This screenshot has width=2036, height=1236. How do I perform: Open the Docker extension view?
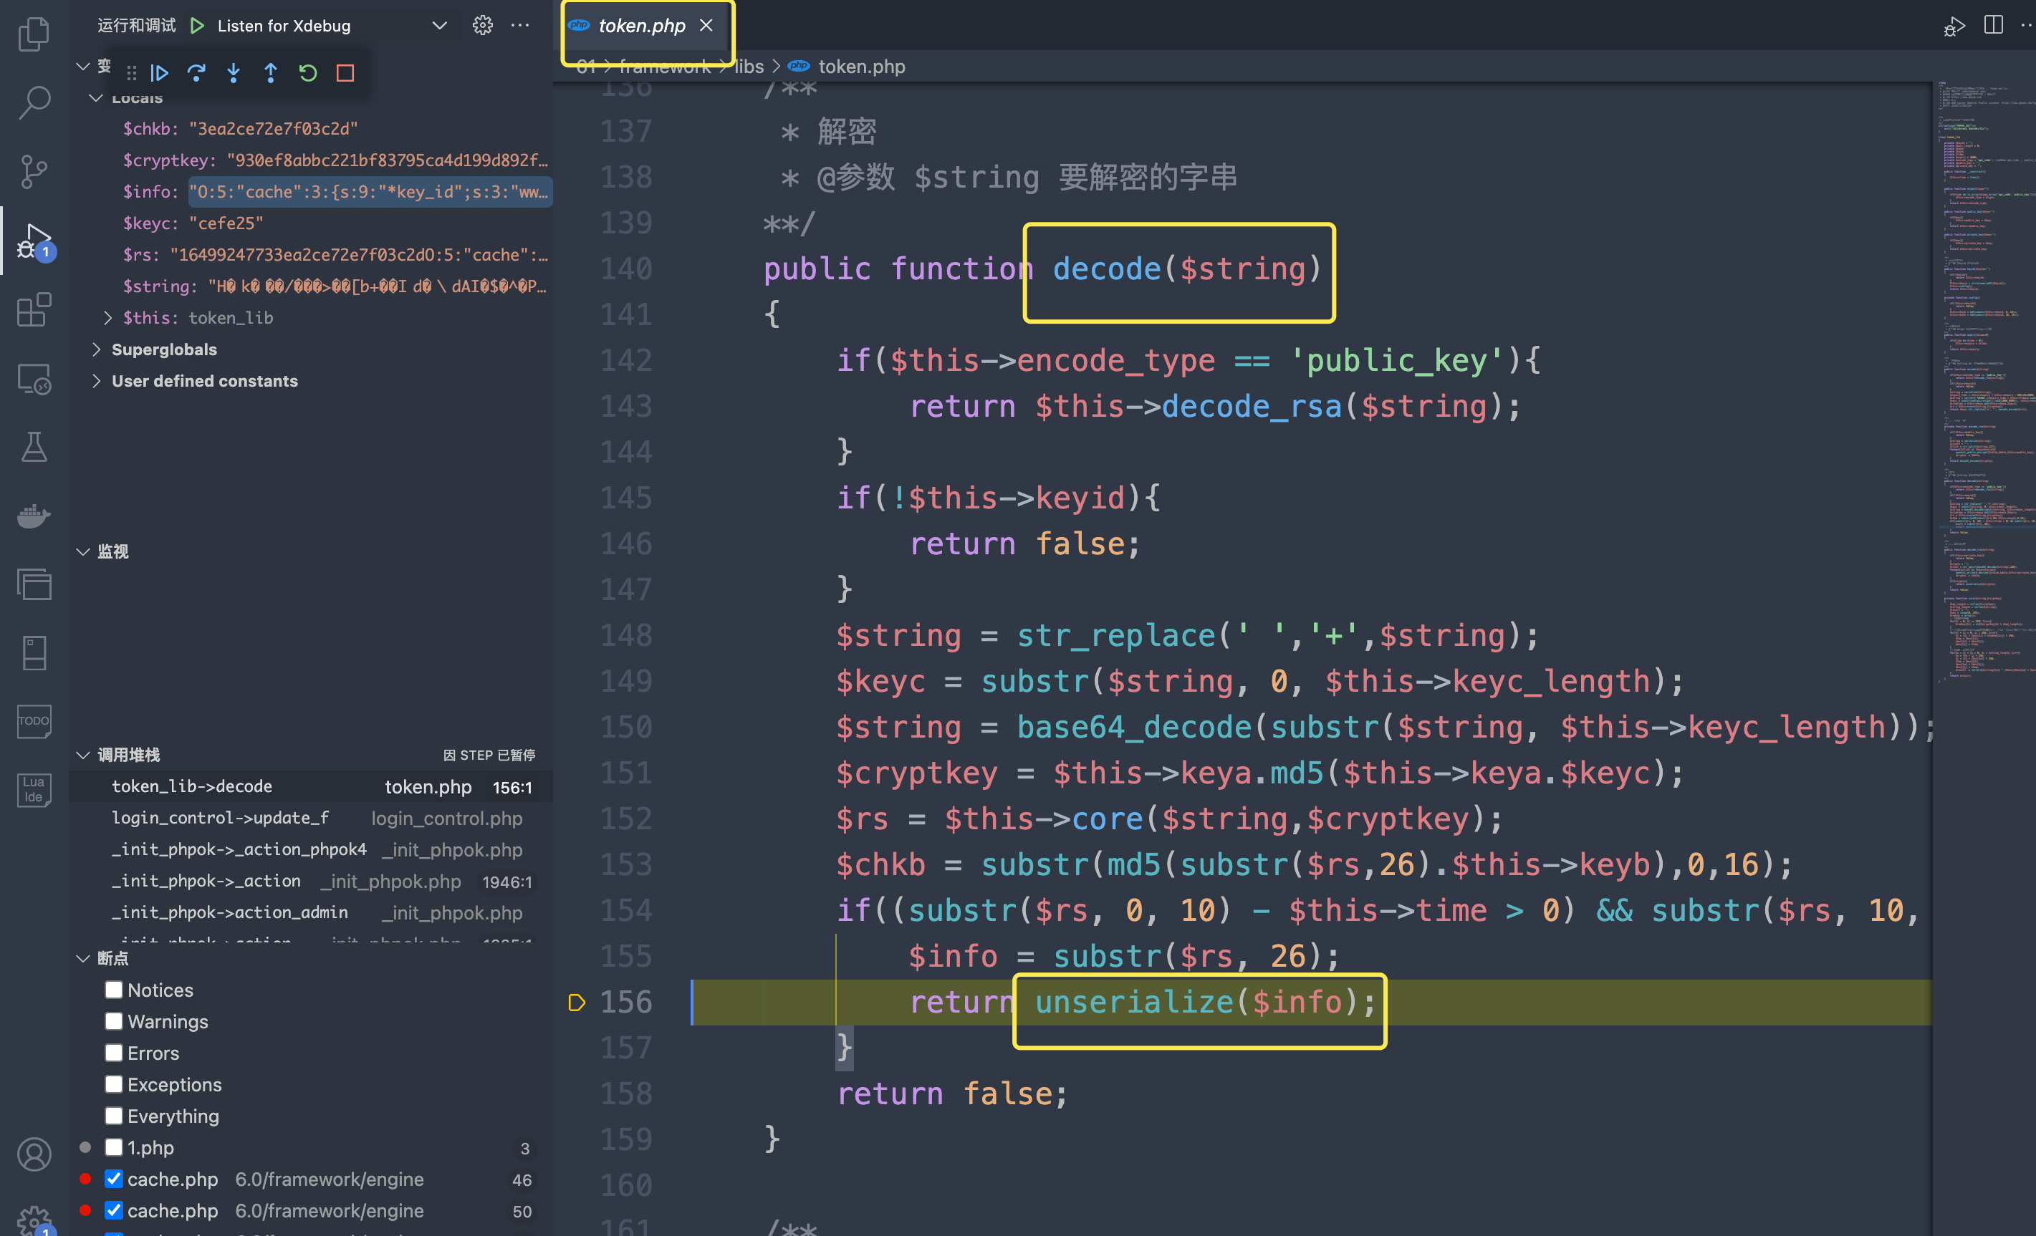coord(33,516)
